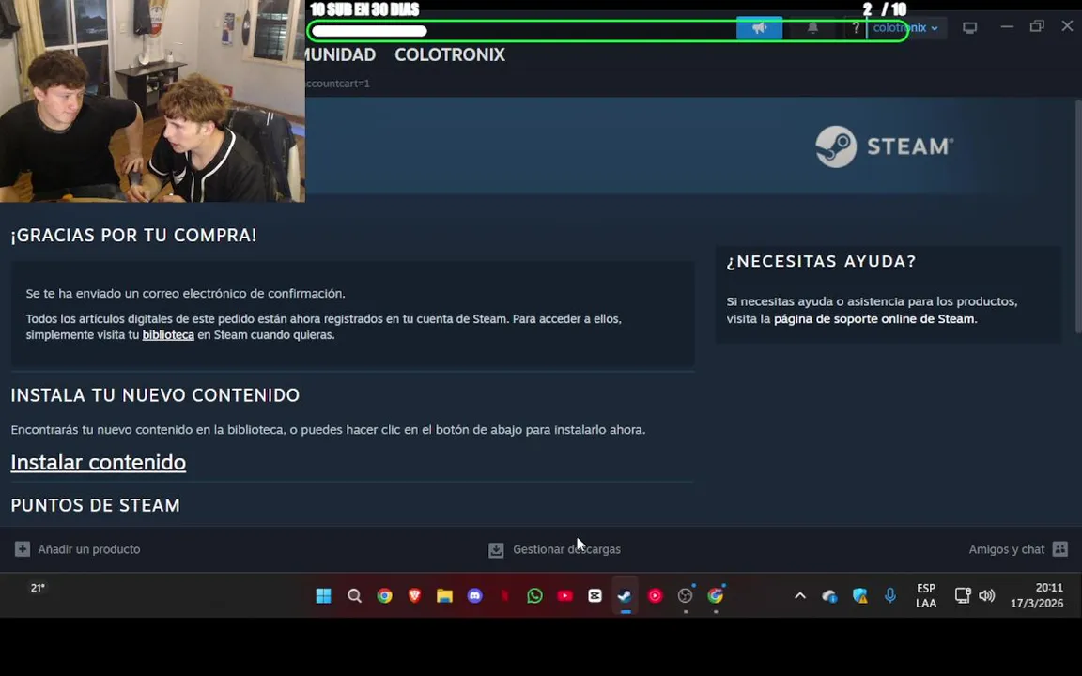Click the ¡GRACIAS POR TU COMPRA! heading
The image size is (1082, 676).
click(134, 236)
